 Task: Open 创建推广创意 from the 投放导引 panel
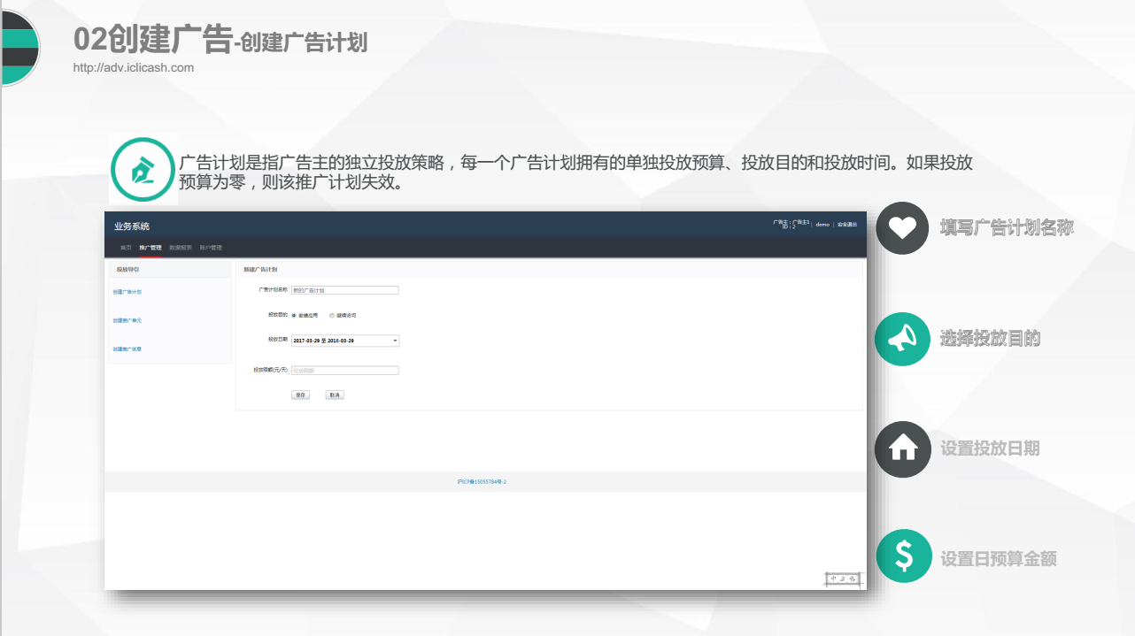pos(127,349)
